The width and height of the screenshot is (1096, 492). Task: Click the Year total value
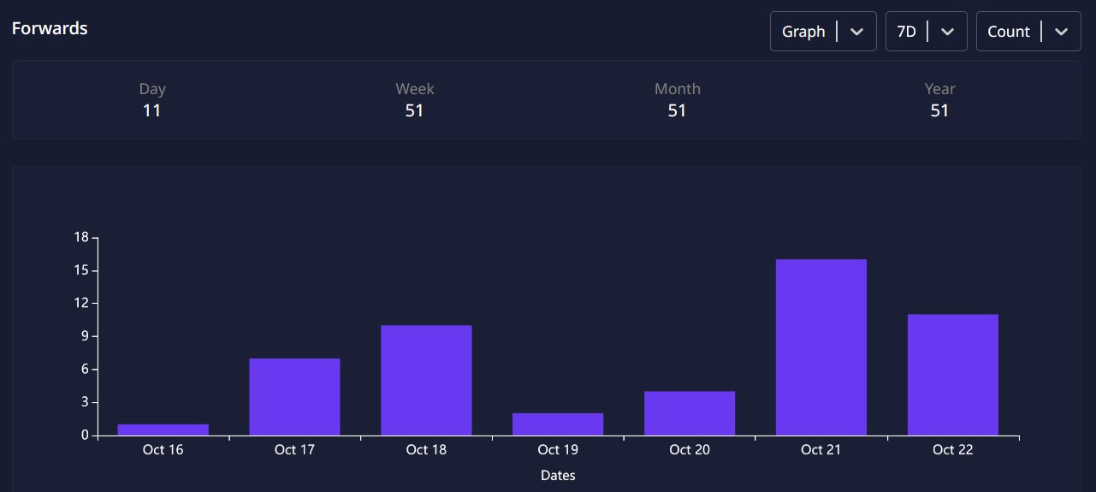pos(939,110)
